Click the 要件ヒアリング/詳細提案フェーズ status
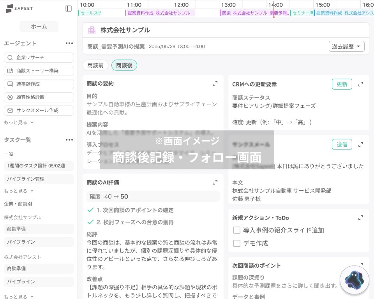The image size is (374, 299). pos(274,106)
